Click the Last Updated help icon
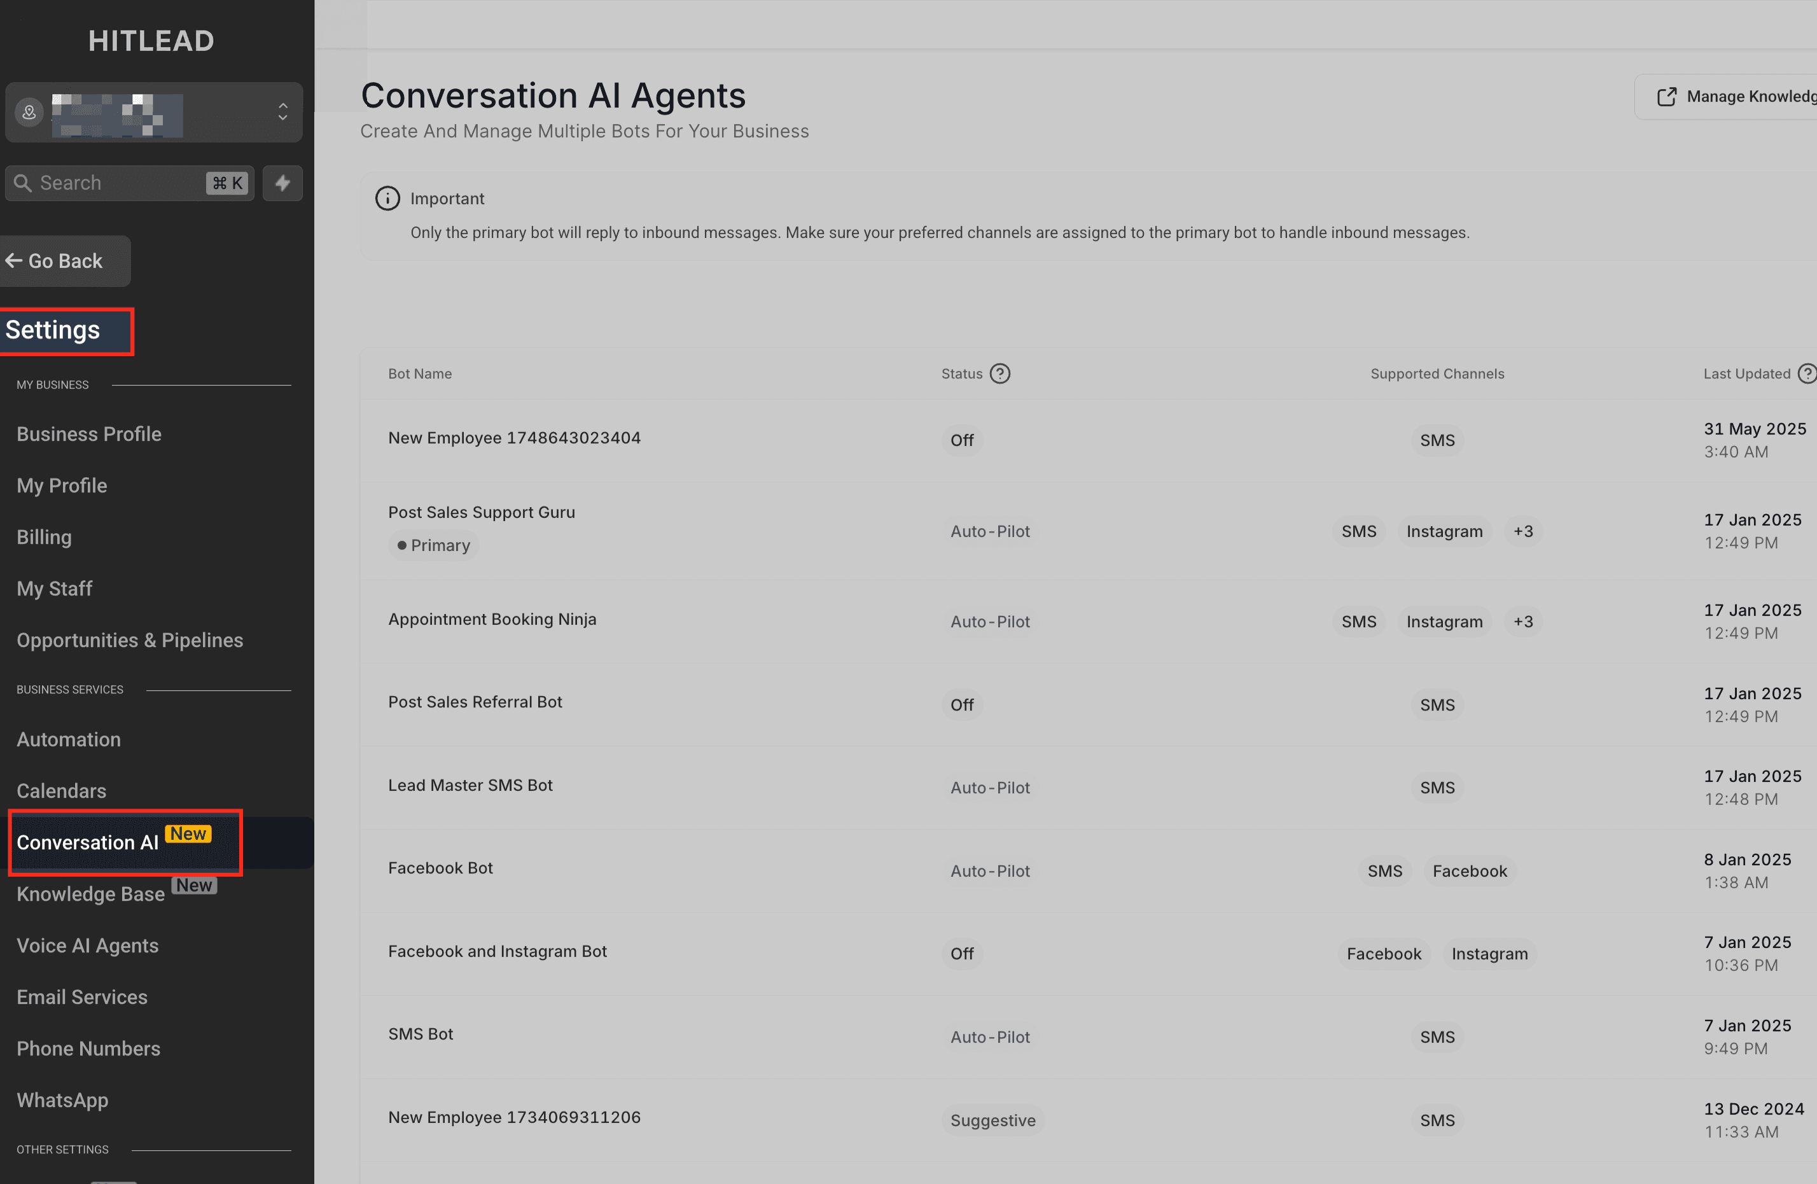 click(x=1807, y=373)
